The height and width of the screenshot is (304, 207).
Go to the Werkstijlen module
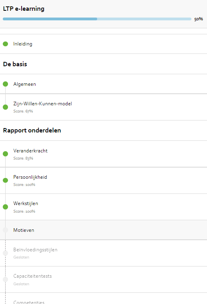tap(103, 207)
